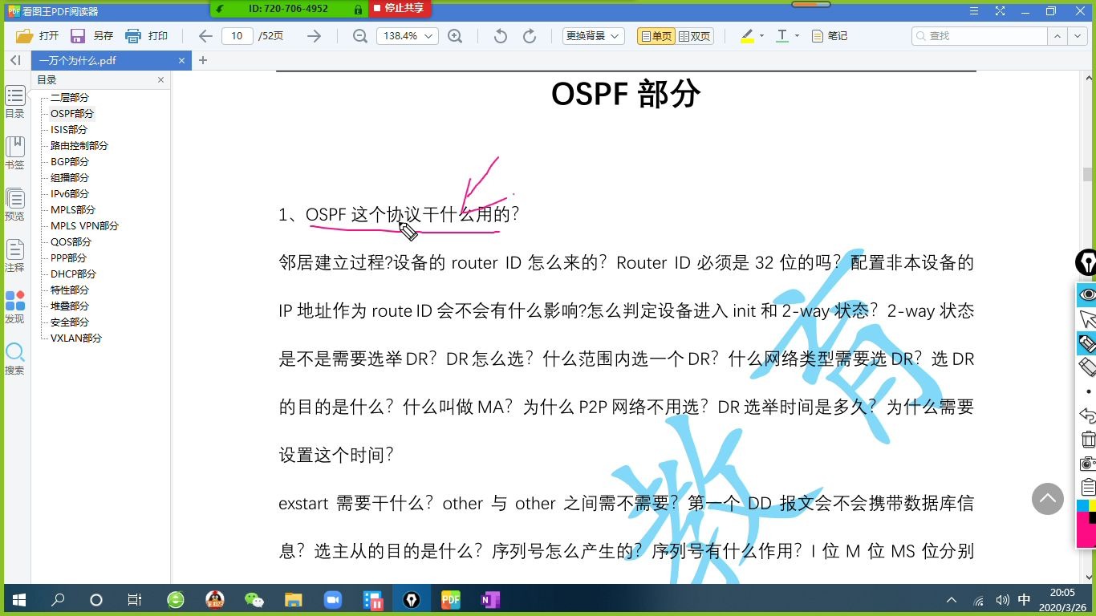The image size is (1096, 616).
Task: Expand the underline color dropdown arrow
Action: point(796,35)
